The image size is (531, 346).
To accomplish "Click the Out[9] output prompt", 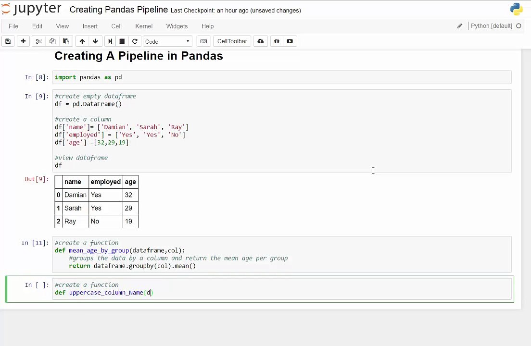I will (x=37, y=179).
